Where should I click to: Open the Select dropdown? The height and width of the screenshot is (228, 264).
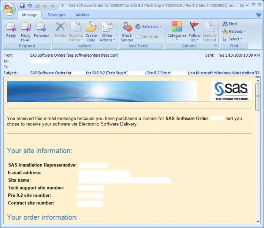pos(232,39)
